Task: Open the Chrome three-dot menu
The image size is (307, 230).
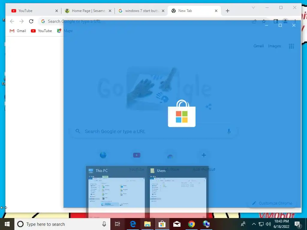Action: (295, 21)
